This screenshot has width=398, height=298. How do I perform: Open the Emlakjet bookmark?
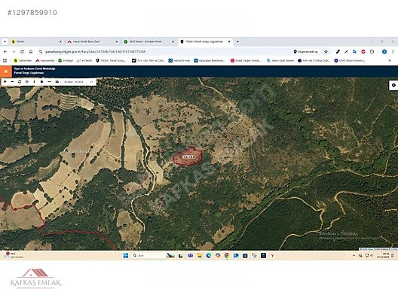pos(66,60)
